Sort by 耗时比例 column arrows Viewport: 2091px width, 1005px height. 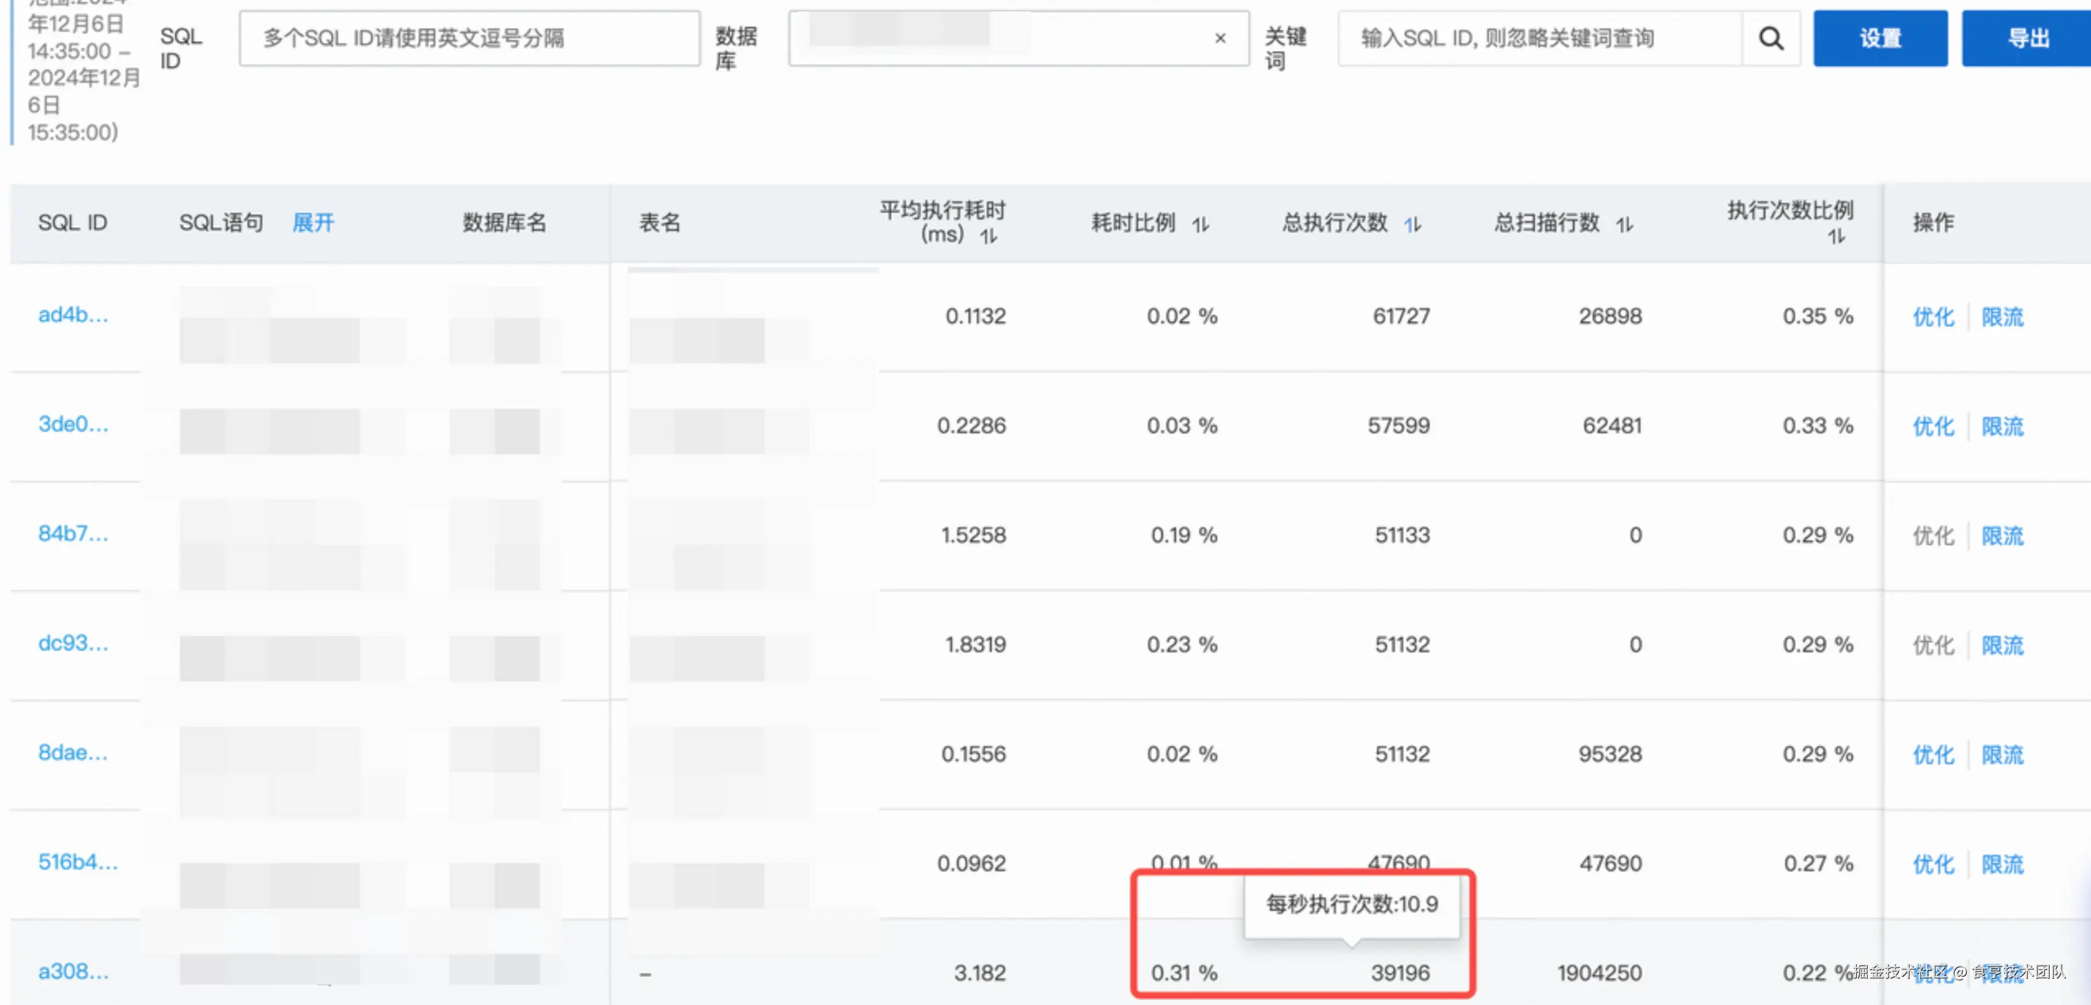1201,224
